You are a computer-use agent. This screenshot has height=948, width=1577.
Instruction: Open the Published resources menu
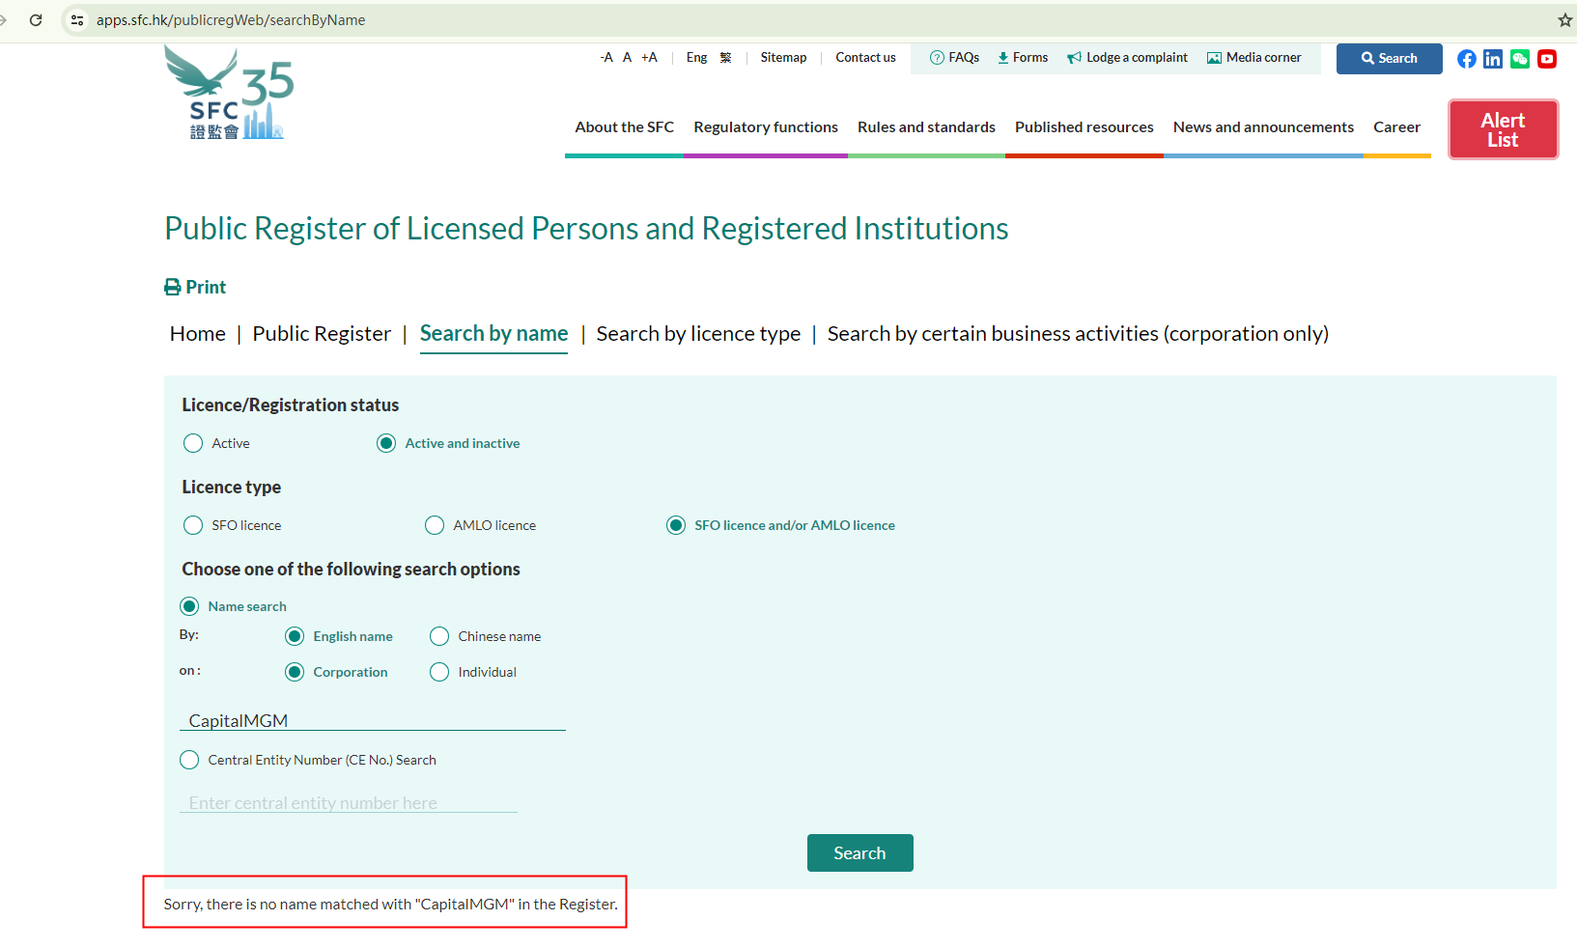1084,127
